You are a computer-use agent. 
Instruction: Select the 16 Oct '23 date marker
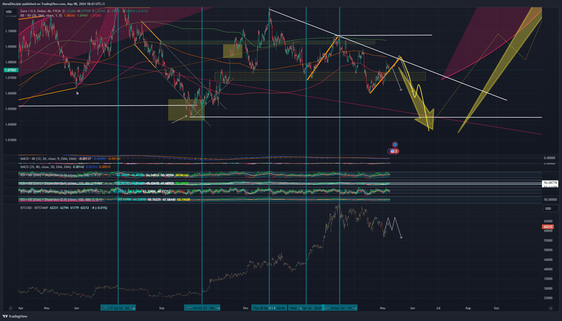coord(202,308)
